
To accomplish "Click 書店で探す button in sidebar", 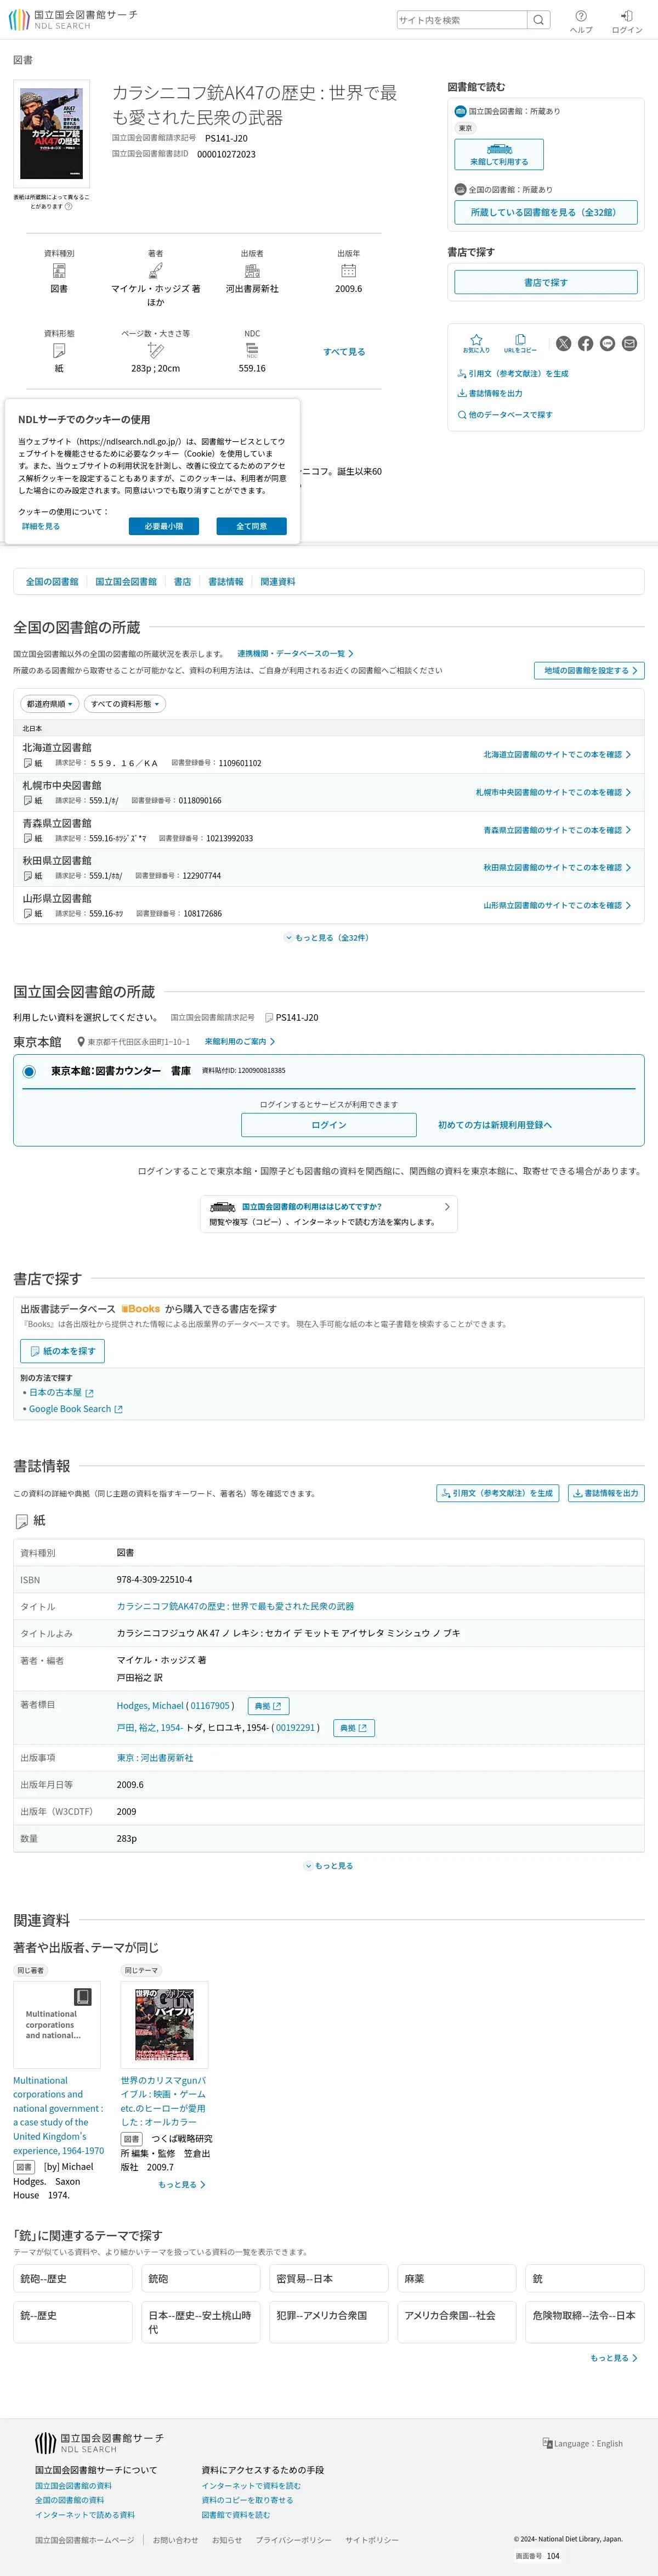I will (545, 282).
